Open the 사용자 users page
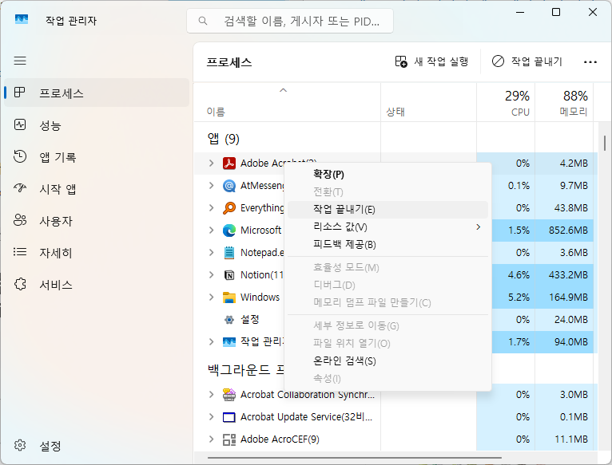The image size is (612, 465). (x=97, y=221)
